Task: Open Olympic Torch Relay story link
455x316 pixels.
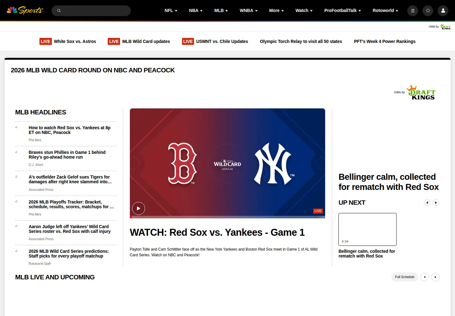Action: (x=301, y=41)
